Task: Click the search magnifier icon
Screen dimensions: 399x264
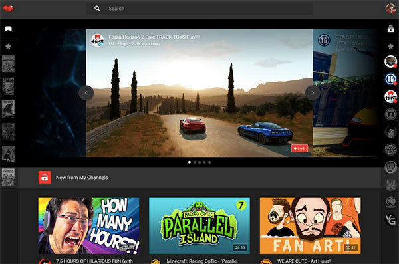Action: (97, 9)
